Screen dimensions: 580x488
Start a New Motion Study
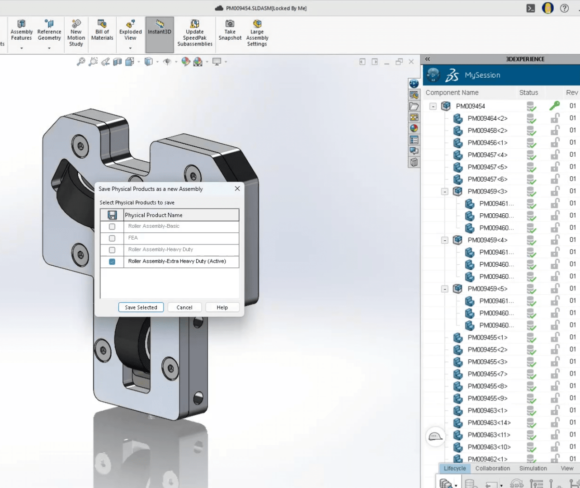[76, 32]
